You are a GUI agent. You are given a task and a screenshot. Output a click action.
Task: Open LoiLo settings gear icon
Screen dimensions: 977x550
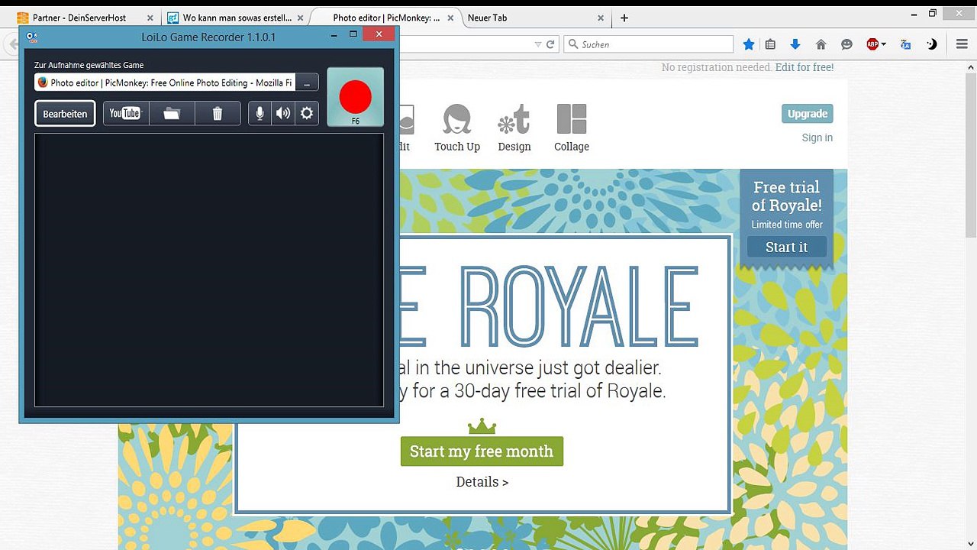tap(307, 113)
